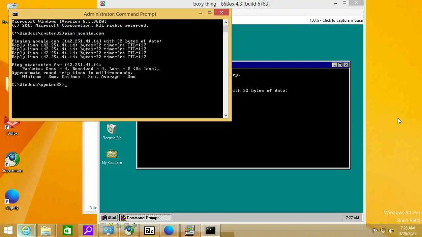Click the guest tray clock showing 7:27 AM
This screenshot has width=422, height=237.
(x=352, y=218)
